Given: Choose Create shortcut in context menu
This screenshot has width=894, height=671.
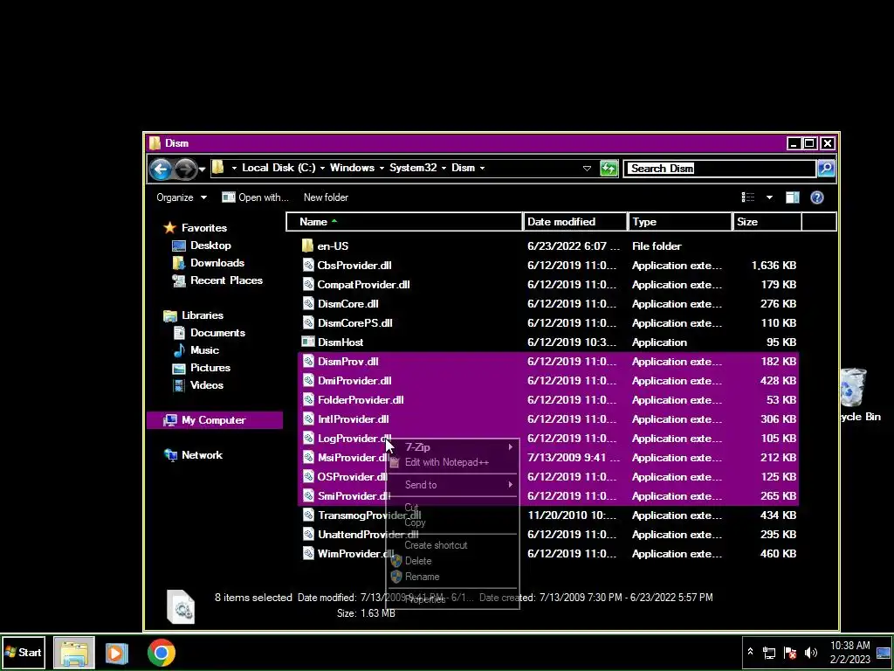Looking at the screenshot, I should coord(453,545).
